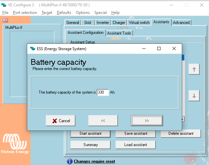
Task: Switch to the Virtual switch tab
Action: pyautogui.click(x=139, y=23)
